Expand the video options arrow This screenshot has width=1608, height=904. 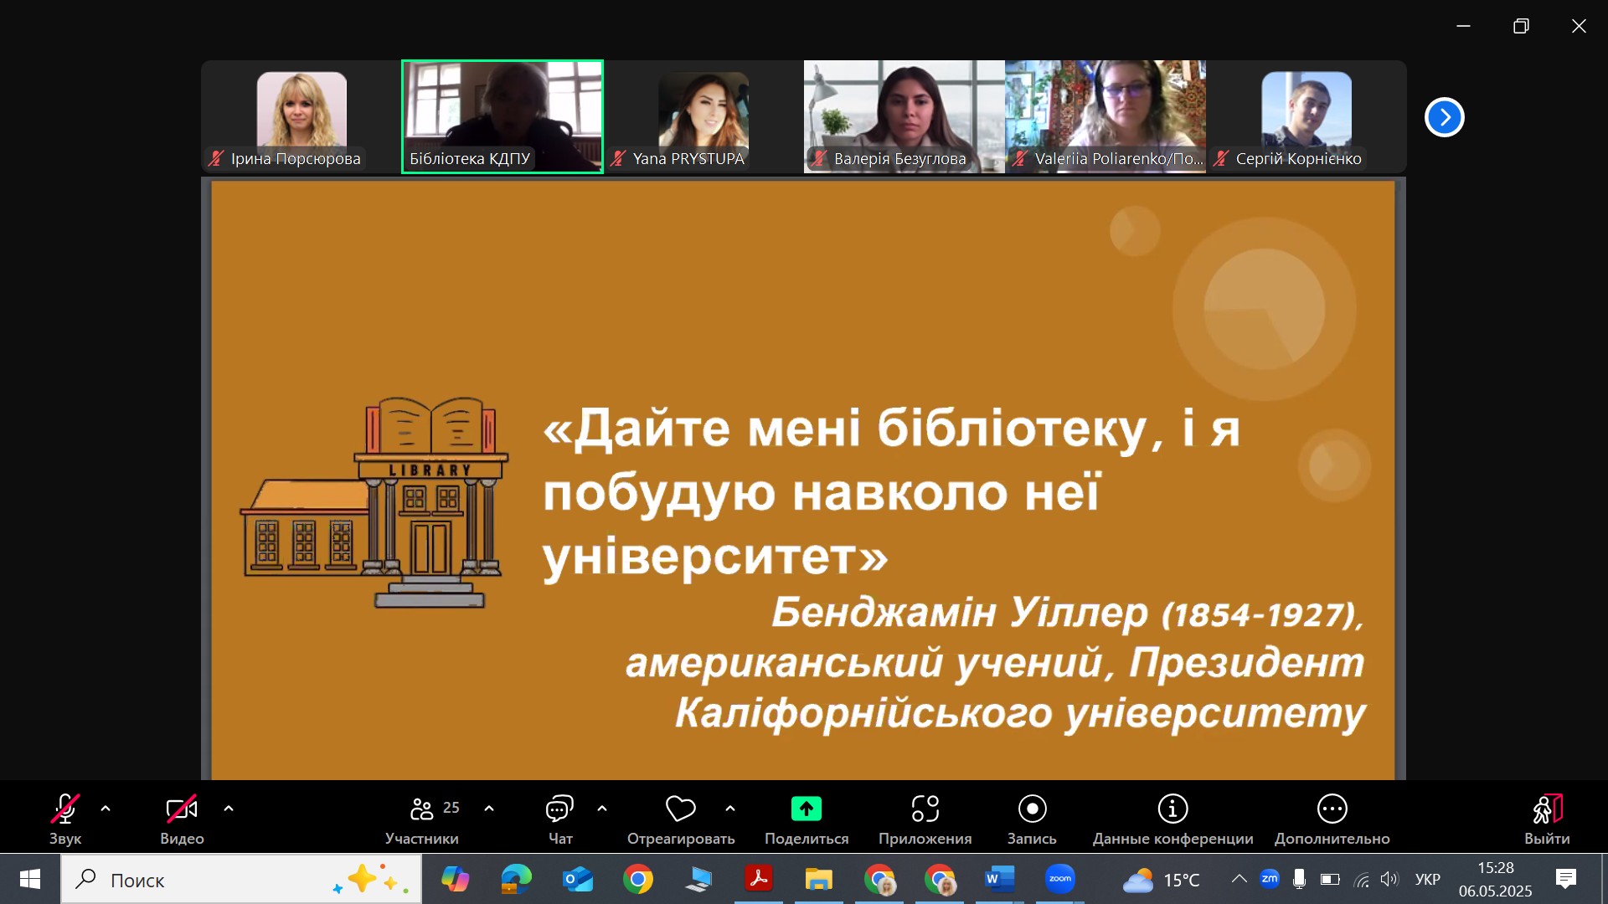[x=229, y=809]
